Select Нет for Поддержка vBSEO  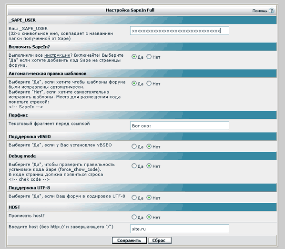(x=149, y=146)
